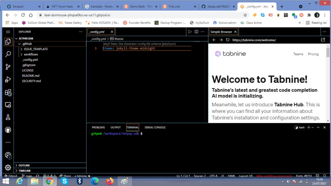The height and width of the screenshot is (186, 331).
Task: Select the TERMINAL panel tab
Action: [133, 127]
